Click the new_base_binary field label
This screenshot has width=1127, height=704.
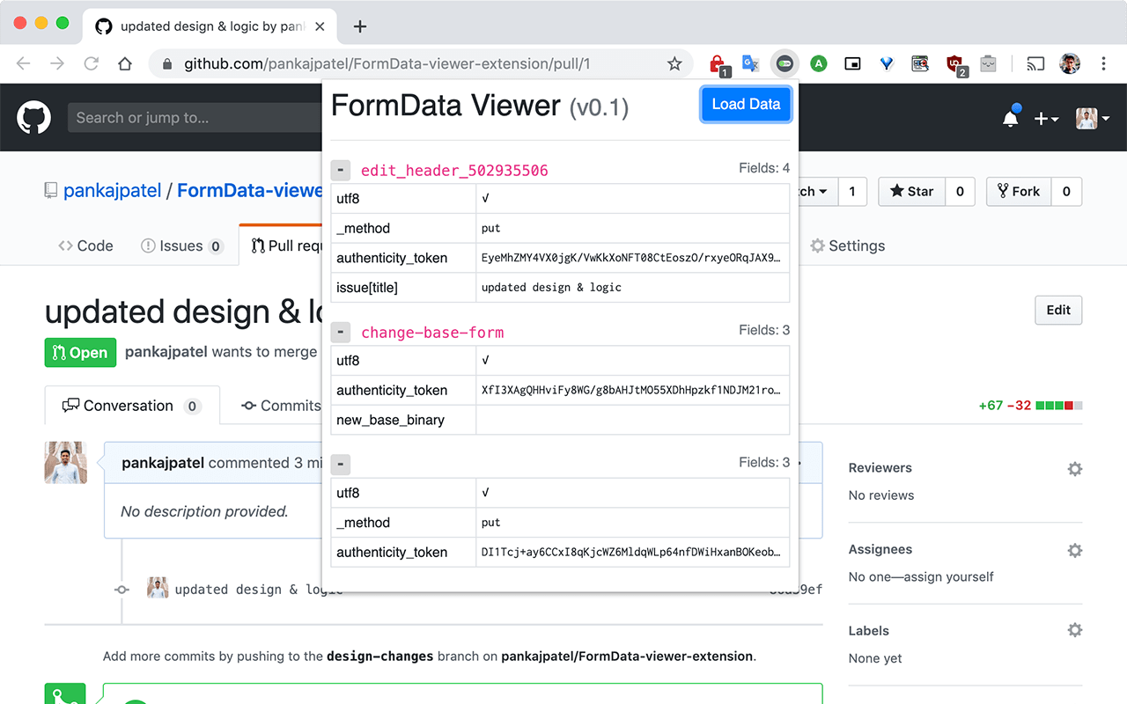pos(390,420)
